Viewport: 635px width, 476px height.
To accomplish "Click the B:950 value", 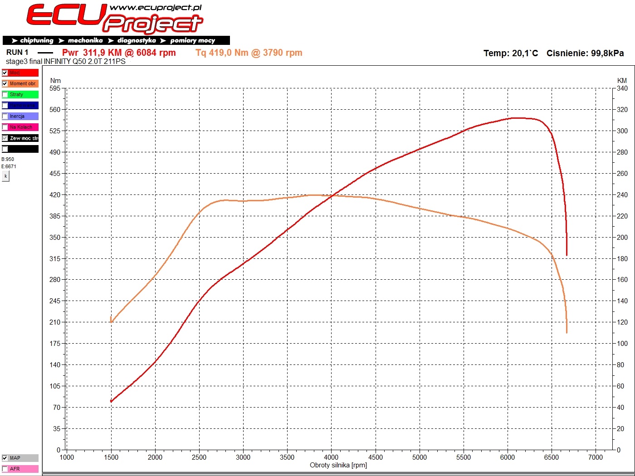I will 8,159.
